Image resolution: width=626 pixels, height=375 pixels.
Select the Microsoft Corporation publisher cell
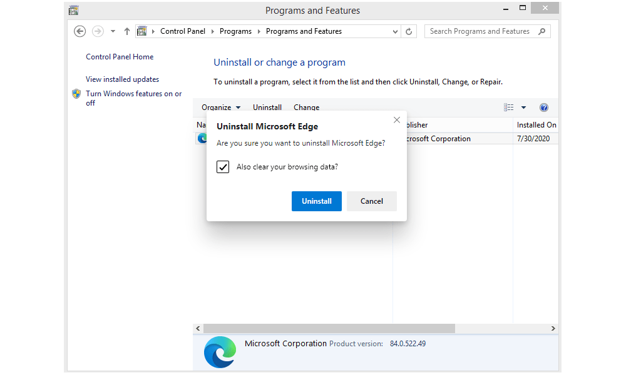[438, 138]
